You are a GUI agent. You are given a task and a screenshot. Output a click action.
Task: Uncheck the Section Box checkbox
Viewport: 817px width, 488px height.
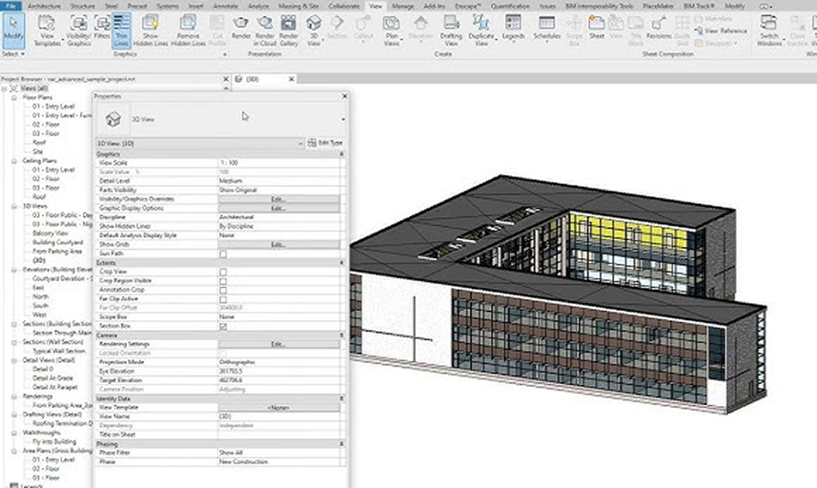click(x=223, y=327)
